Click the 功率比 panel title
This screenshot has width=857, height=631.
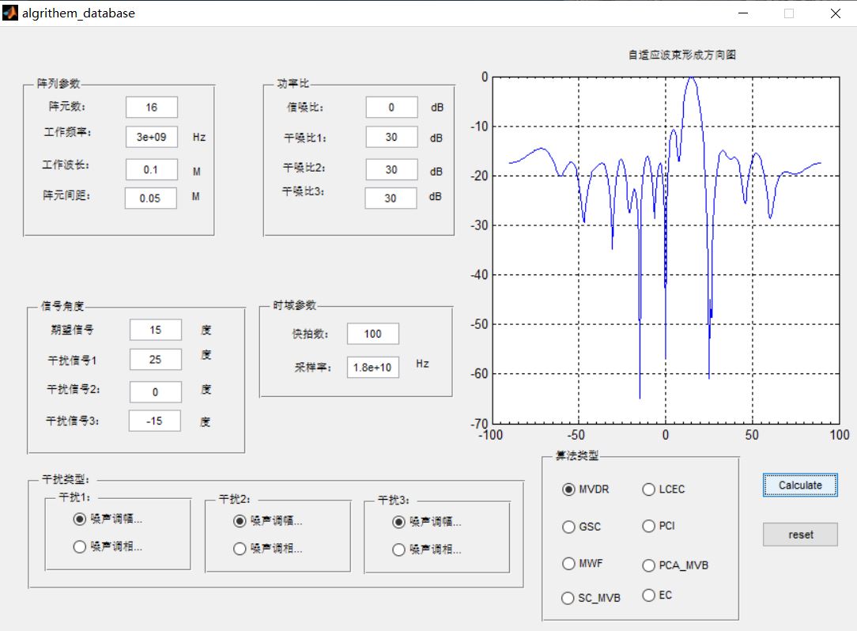293,83
